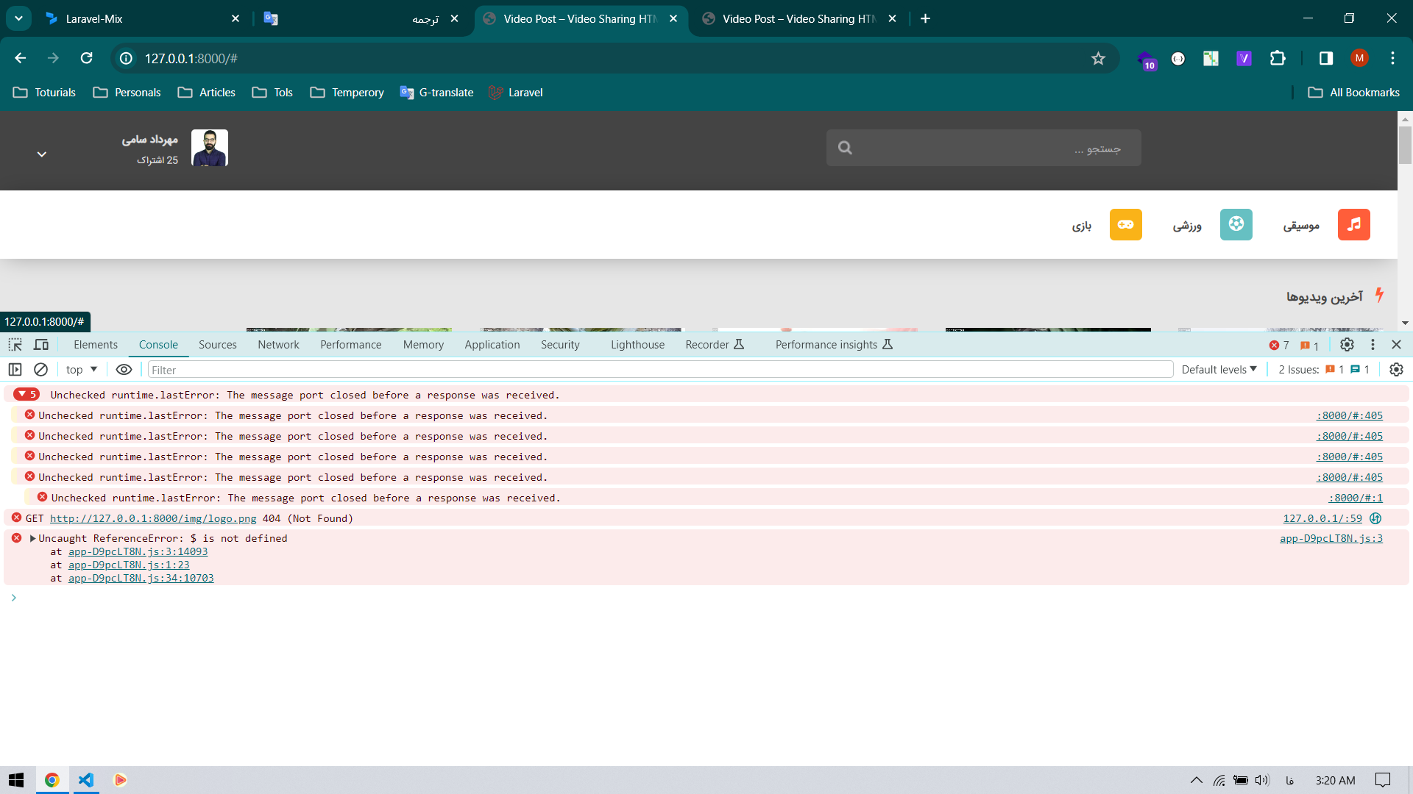Viewport: 1413px width, 794px height.
Task: Open the Laravel bookmark
Action: pos(516,93)
